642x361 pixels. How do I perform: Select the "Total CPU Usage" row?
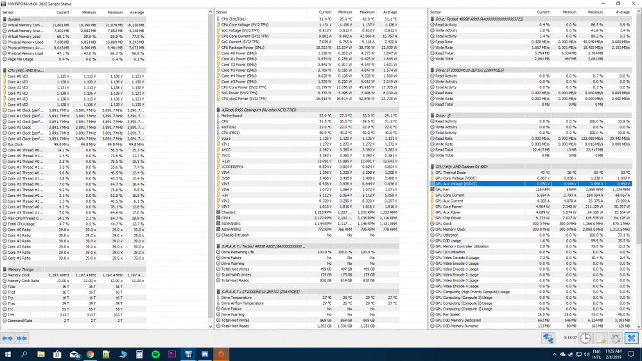(74, 224)
